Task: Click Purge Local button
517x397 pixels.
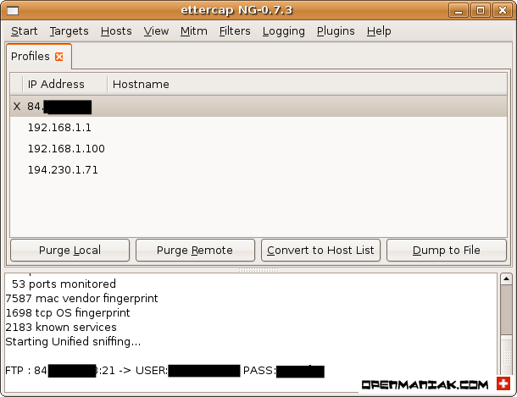Action: click(x=69, y=251)
